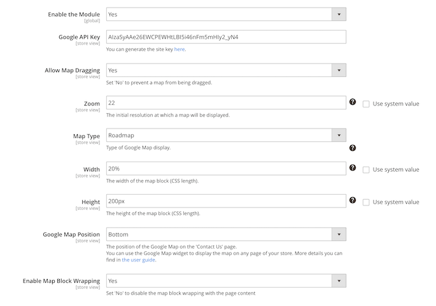The height and width of the screenshot is (306, 436).
Task: Open the 'Enable Map Block Wrapping' dropdown
Action: tap(226, 281)
